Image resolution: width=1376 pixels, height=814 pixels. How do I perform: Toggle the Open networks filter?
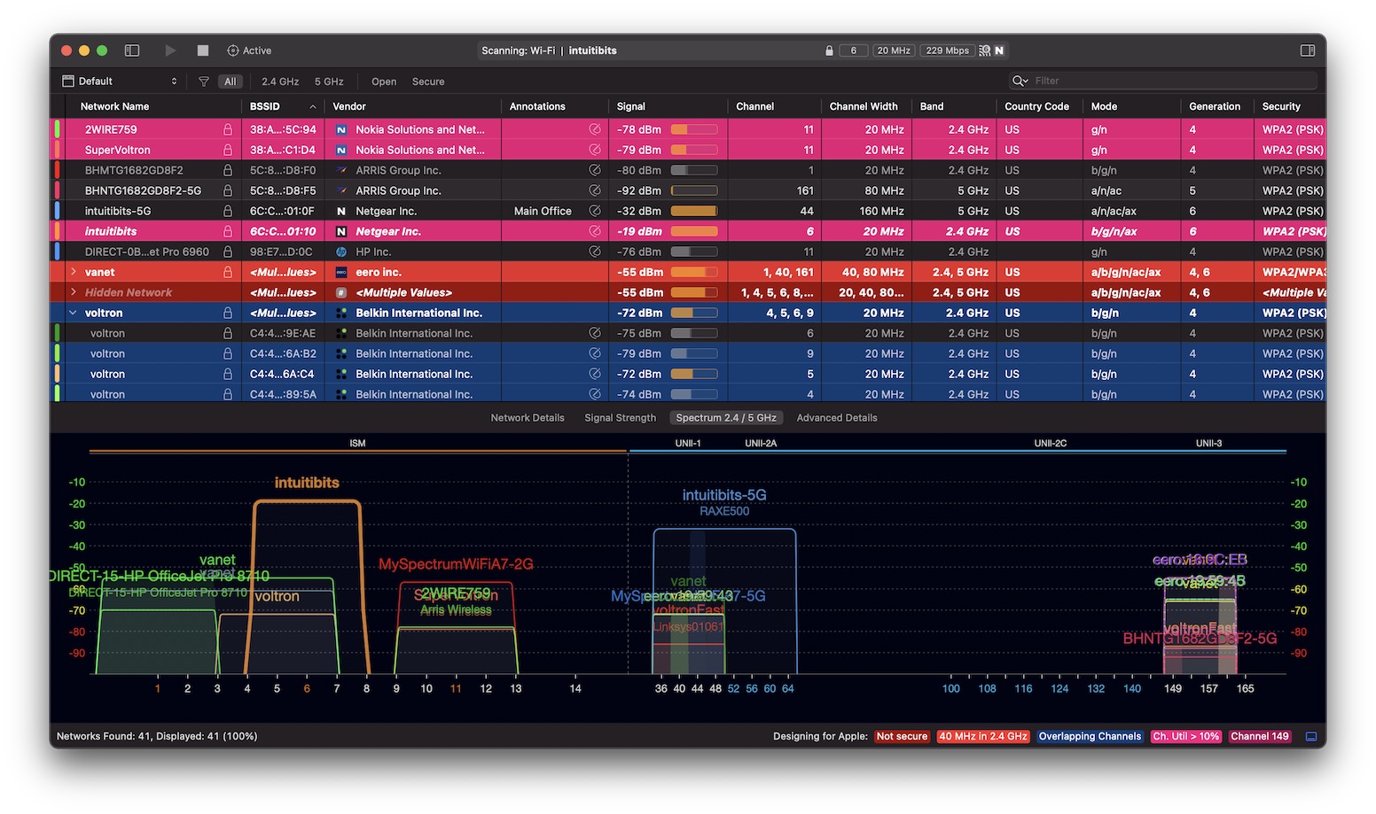coord(384,81)
